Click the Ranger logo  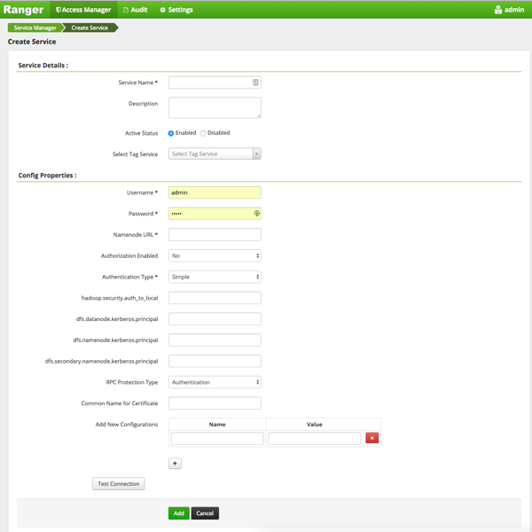(23, 10)
